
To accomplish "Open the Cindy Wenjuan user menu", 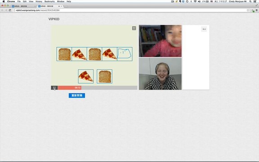I will [237, 1].
